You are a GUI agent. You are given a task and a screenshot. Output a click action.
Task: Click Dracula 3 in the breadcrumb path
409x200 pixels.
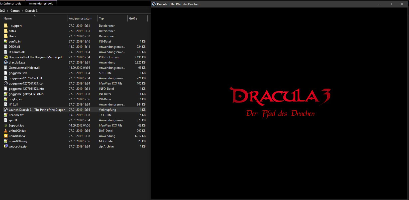(31, 11)
